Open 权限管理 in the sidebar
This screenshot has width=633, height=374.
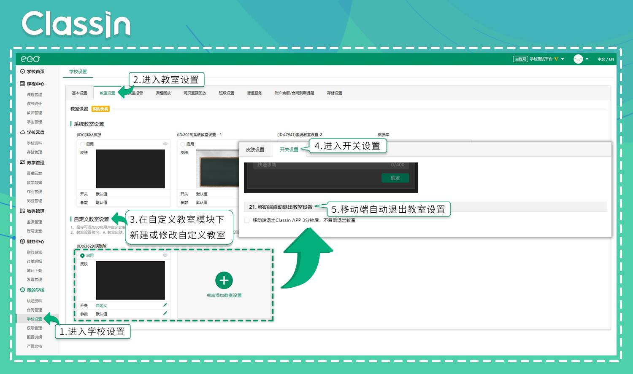point(35,328)
